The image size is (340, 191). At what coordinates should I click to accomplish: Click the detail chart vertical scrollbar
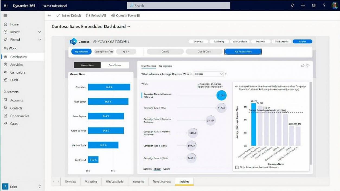click(x=311, y=123)
